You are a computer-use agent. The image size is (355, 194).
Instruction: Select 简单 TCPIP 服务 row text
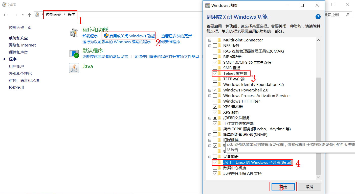click(x=257, y=129)
